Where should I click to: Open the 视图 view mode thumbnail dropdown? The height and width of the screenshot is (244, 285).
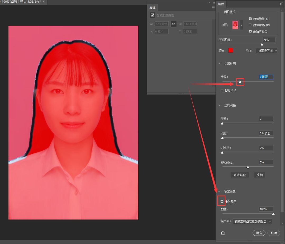(x=241, y=25)
